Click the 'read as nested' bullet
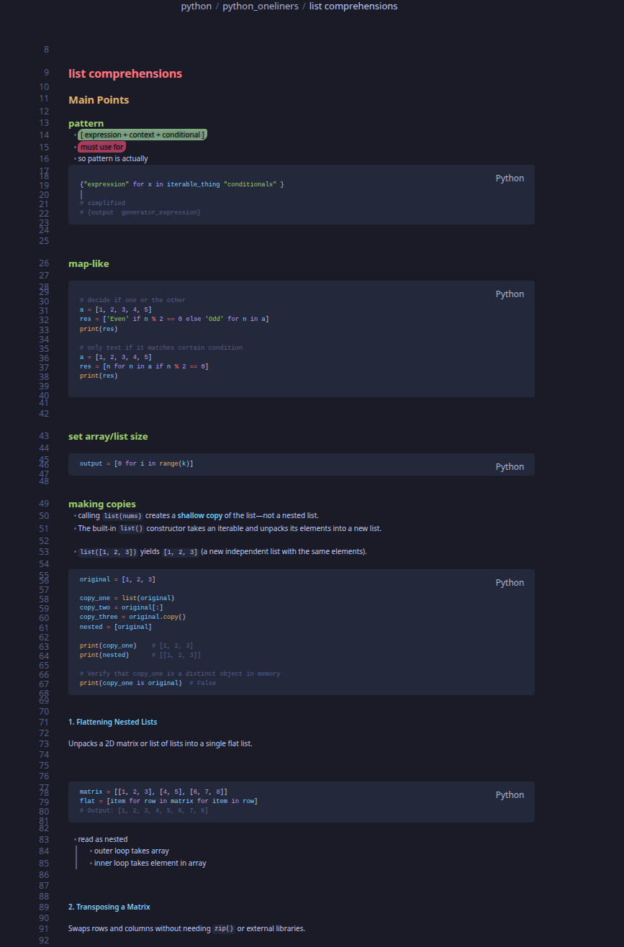624x947 pixels. click(x=103, y=839)
